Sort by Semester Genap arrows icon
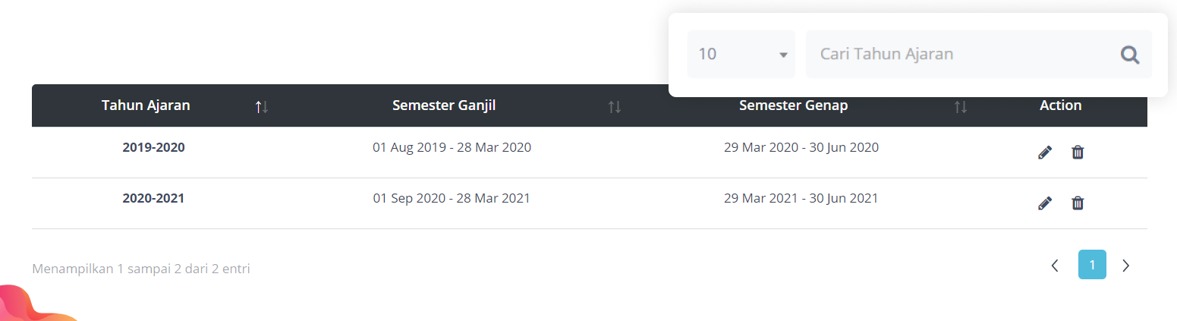This screenshot has height=321, width=1177. click(961, 107)
